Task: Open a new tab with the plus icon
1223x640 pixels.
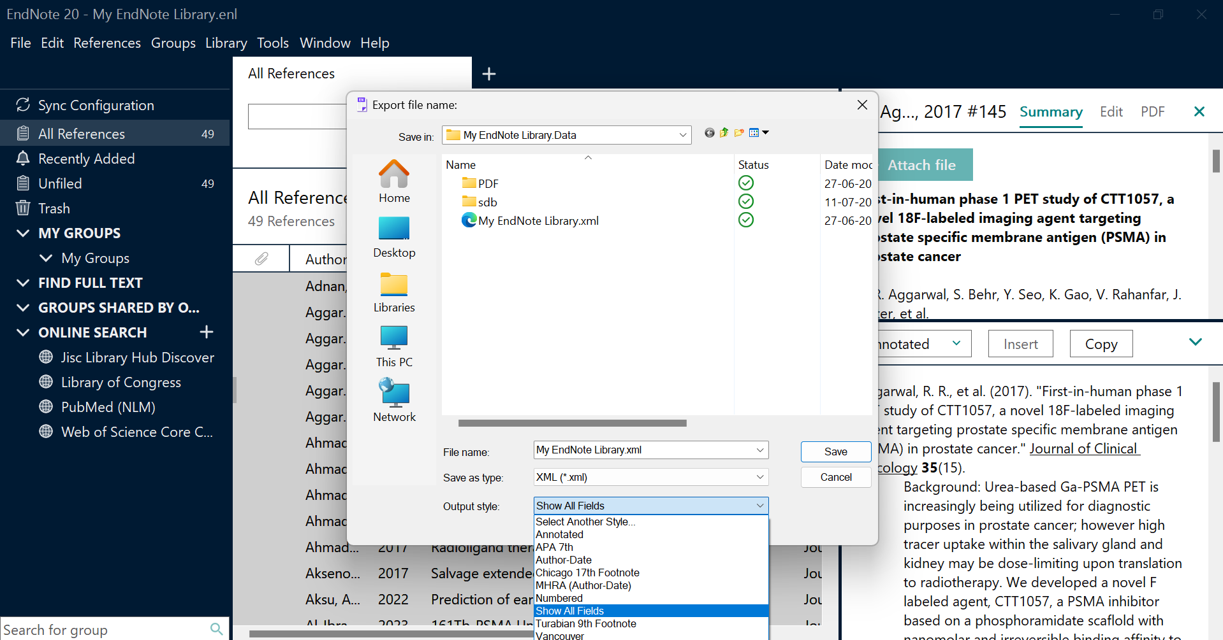Action: pyautogui.click(x=489, y=74)
